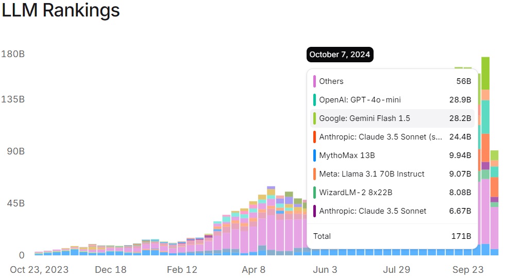
Task: Click the green Gemini Flash 1.5 swatch
Action: 314,118
